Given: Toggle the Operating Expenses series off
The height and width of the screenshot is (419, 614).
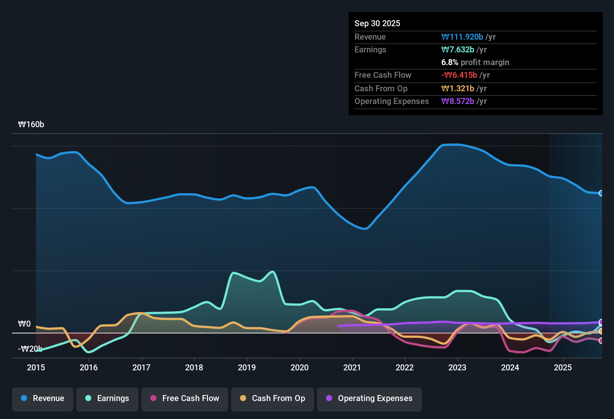Looking at the screenshot, I should (369, 398).
